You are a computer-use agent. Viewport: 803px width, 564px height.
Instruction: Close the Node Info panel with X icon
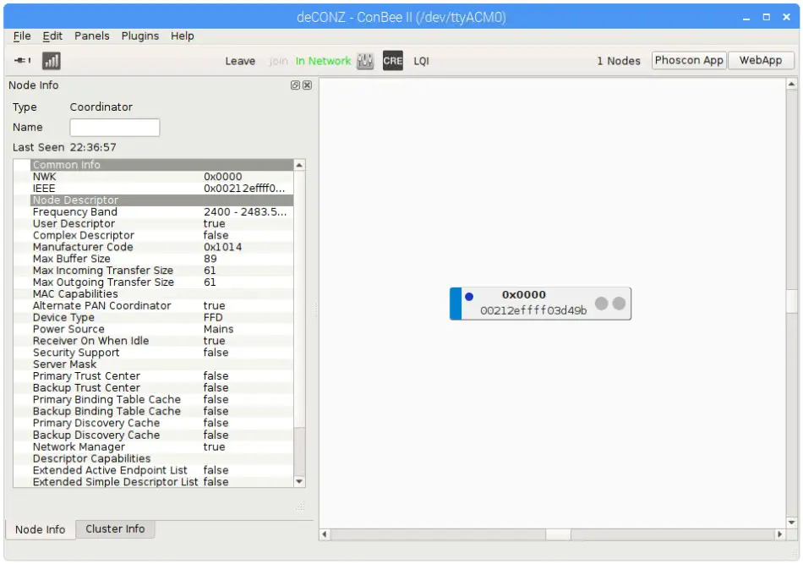pos(306,85)
